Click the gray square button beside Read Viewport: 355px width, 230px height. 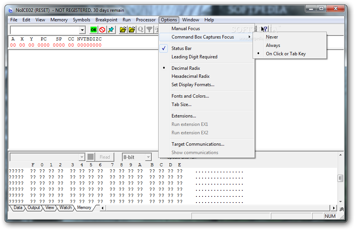[91, 157]
